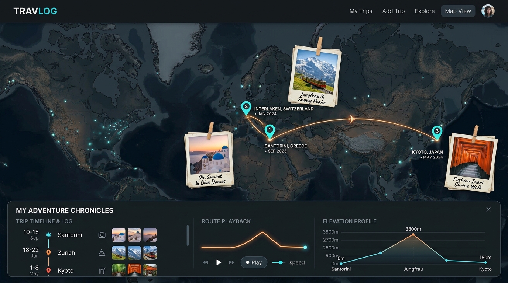Select the Santorini timeline marker dot
The height and width of the screenshot is (283, 508).
coord(48,235)
